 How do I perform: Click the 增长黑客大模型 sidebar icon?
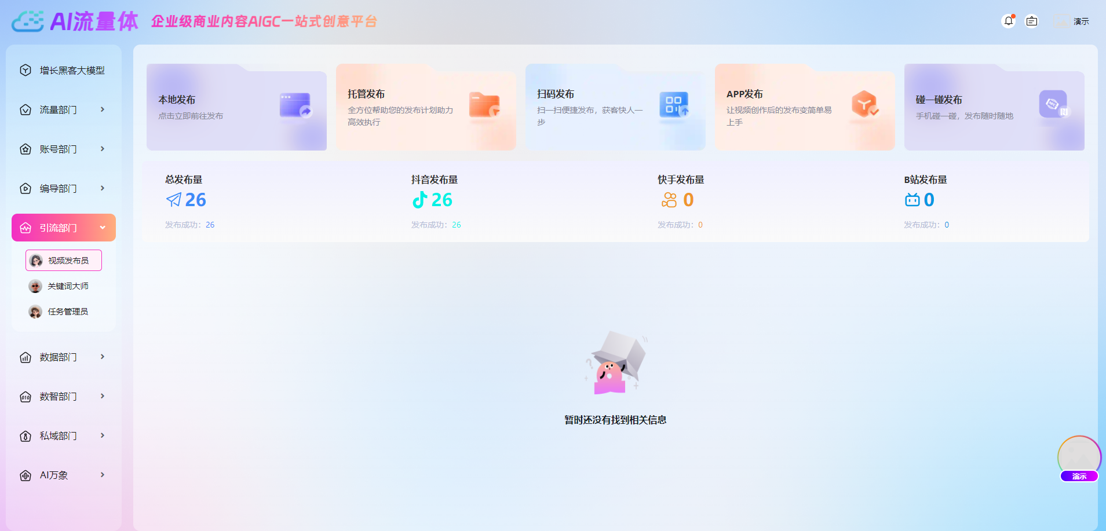point(25,70)
